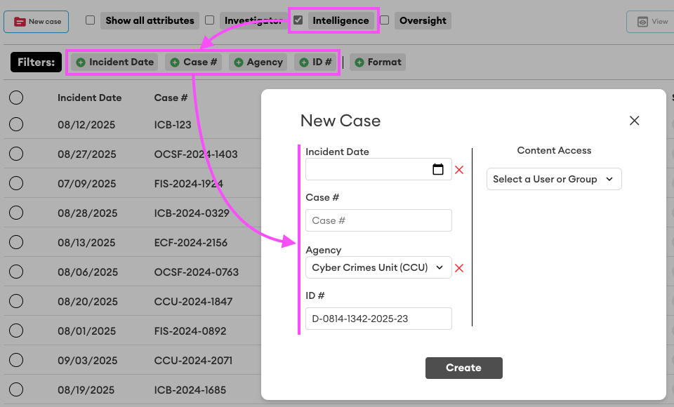Image resolution: width=674 pixels, height=407 pixels.
Task: Select all rows with header radio circle
Action: coord(16,98)
